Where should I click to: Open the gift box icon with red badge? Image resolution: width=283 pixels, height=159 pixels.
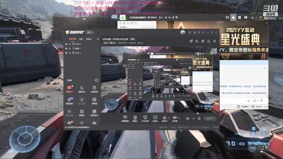(x=191, y=41)
